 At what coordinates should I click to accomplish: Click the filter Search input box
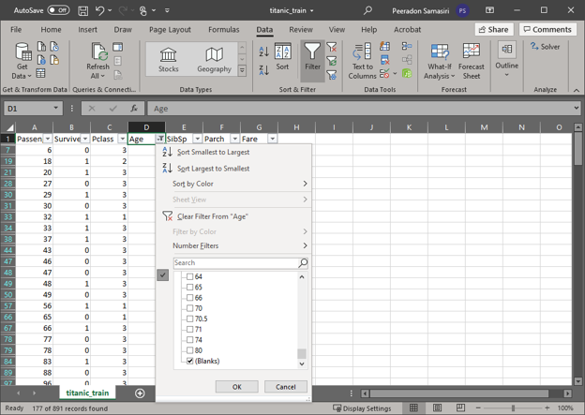(x=234, y=263)
